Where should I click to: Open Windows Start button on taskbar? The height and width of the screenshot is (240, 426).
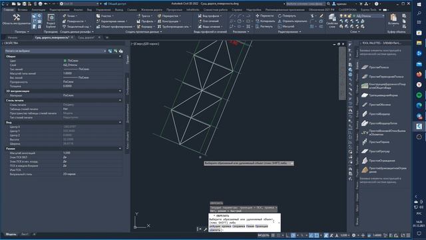(x=419, y=5)
